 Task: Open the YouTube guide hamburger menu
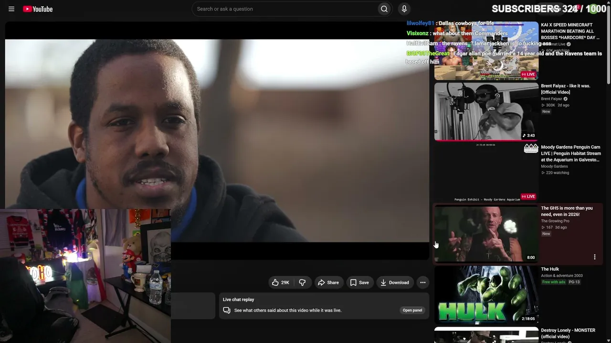(11, 9)
